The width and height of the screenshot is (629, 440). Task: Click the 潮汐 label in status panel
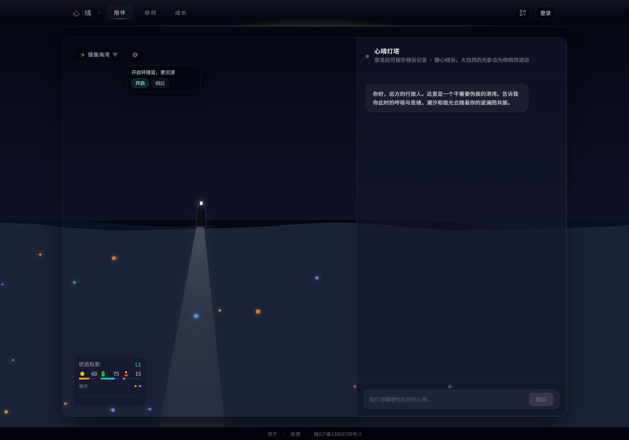pyautogui.click(x=83, y=386)
